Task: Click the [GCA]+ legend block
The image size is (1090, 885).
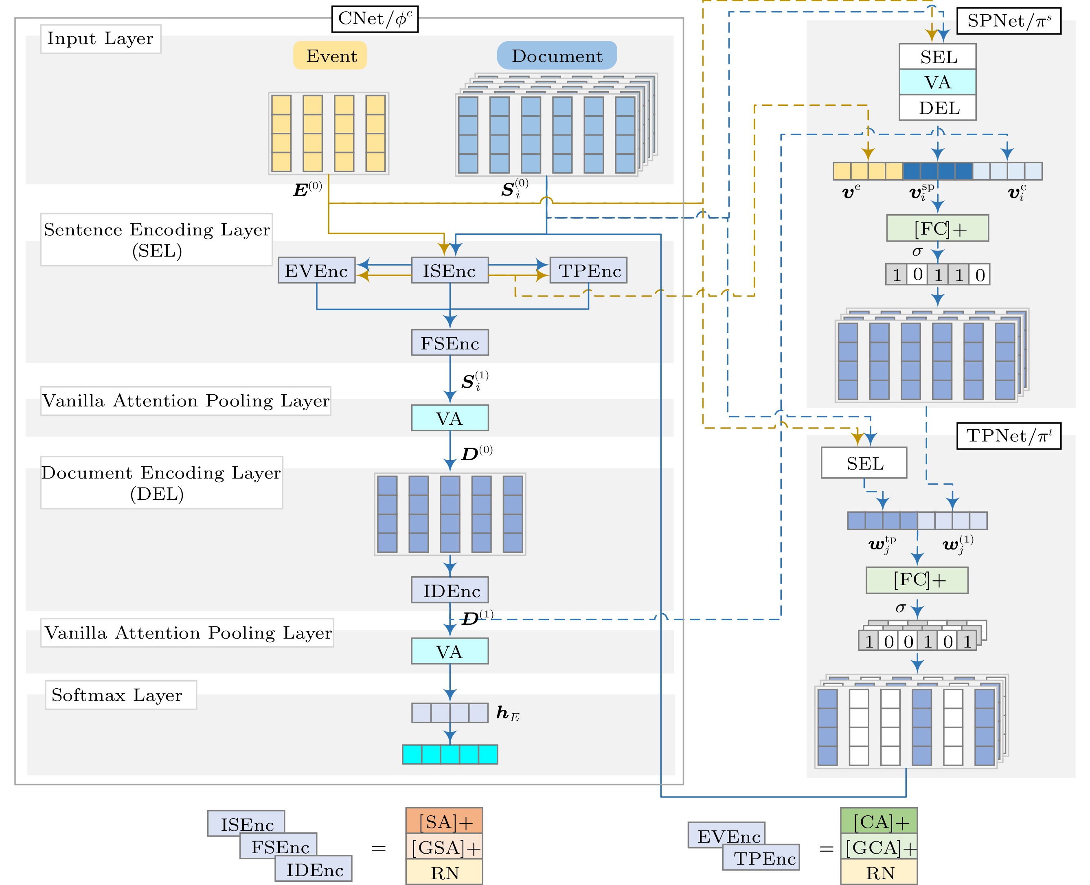Action: click(x=879, y=846)
